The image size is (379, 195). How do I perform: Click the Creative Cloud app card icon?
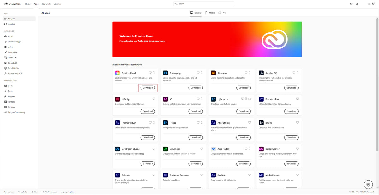[x=117, y=73]
